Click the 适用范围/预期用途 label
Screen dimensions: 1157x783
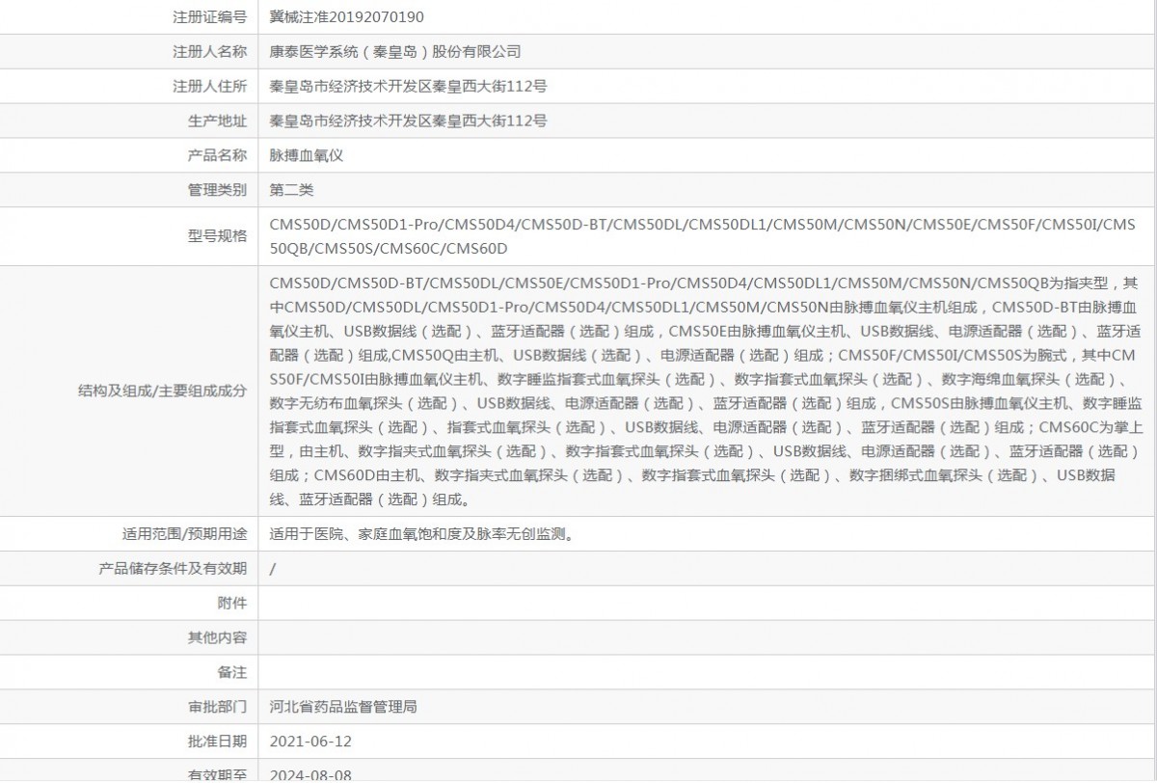(184, 533)
